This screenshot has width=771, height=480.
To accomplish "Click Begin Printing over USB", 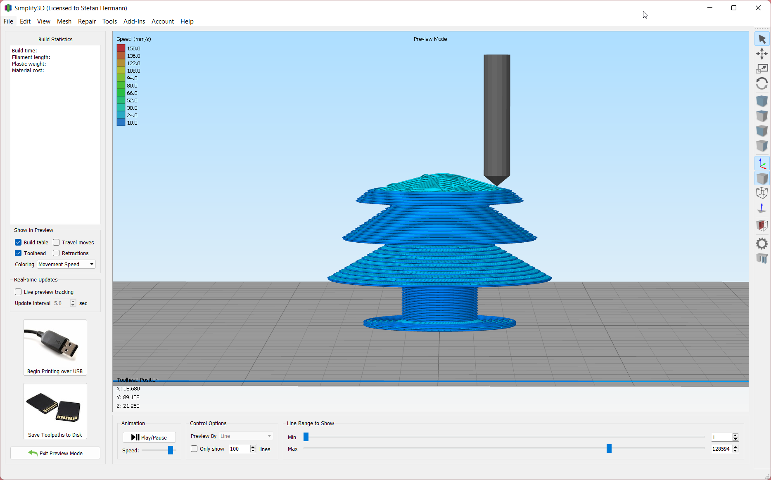I will click(x=55, y=347).
